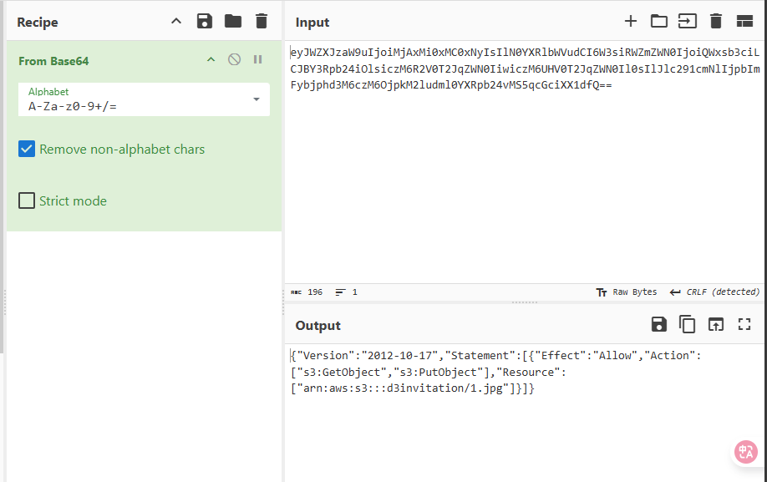Clear recipe with trash icon
The image size is (767, 482).
(x=262, y=22)
